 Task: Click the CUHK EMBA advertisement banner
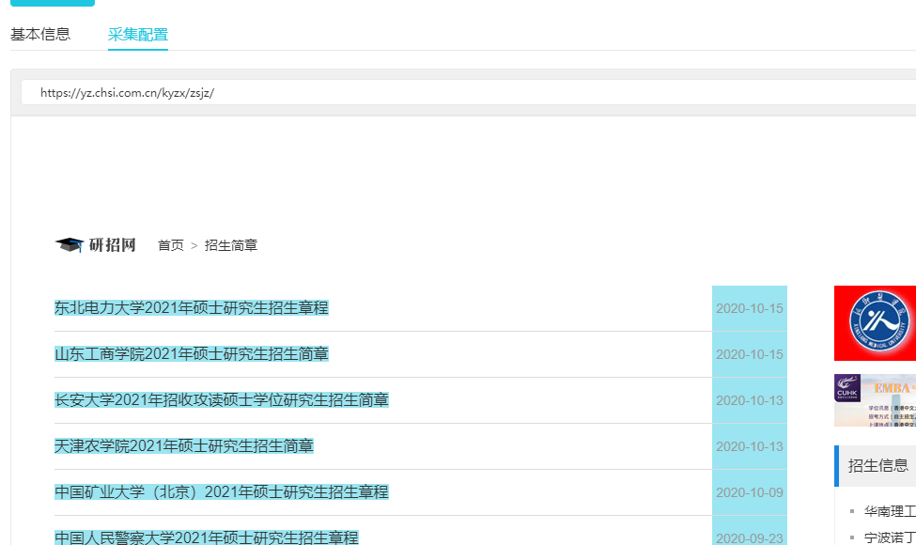[875, 400]
